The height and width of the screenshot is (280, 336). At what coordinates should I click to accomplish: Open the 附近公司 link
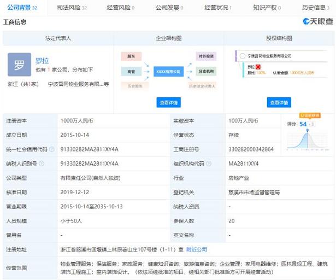[x=197, y=249]
